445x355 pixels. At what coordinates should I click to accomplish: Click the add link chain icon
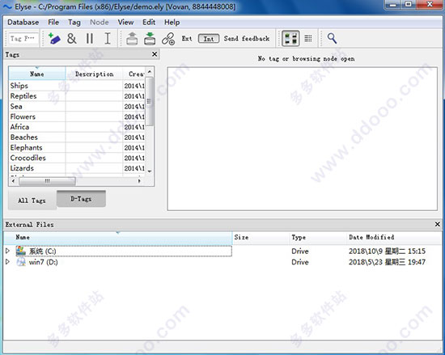coord(168,39)
